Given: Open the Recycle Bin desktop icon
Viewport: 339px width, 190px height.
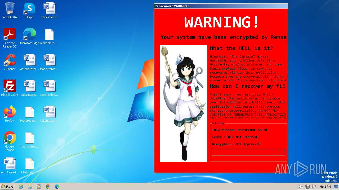Looking at the screenshot, I should click(x=10, y=11).
